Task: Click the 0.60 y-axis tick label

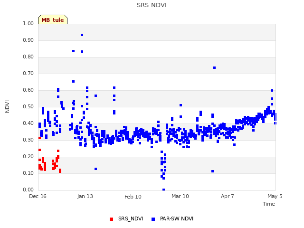Action: tap(28, 90)
